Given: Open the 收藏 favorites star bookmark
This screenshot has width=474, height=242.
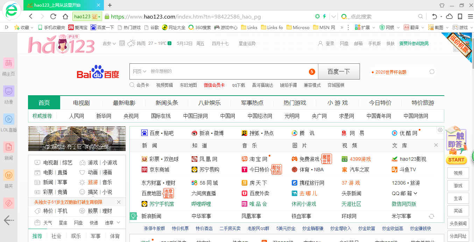Looking at the screenshot, I should pyautogui.click(x=21, y=27).
